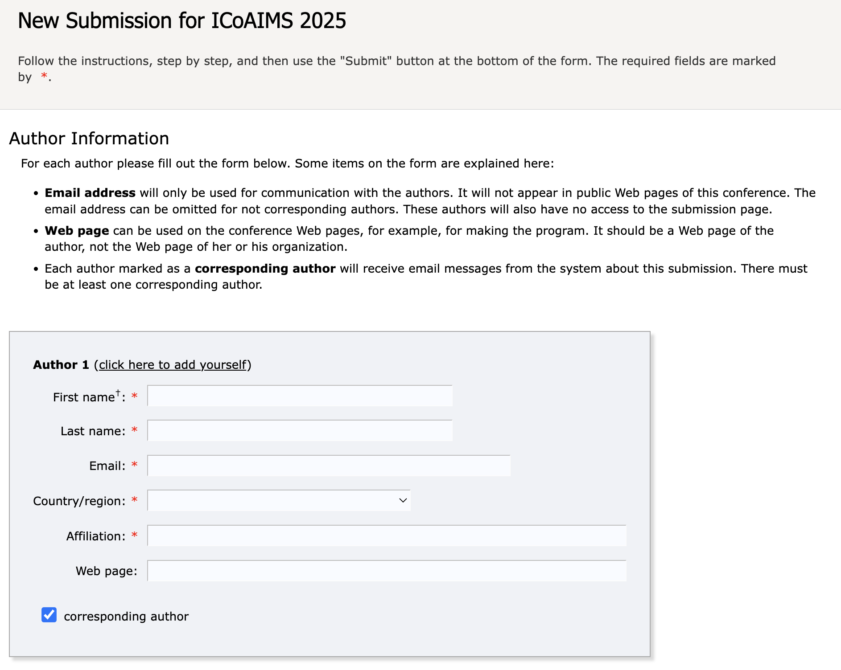The width and height of the screenshot is (841, 670).
Task: Click the 'Author 1' bold heading
Action: pyautogui.click(x=61, y=365)
